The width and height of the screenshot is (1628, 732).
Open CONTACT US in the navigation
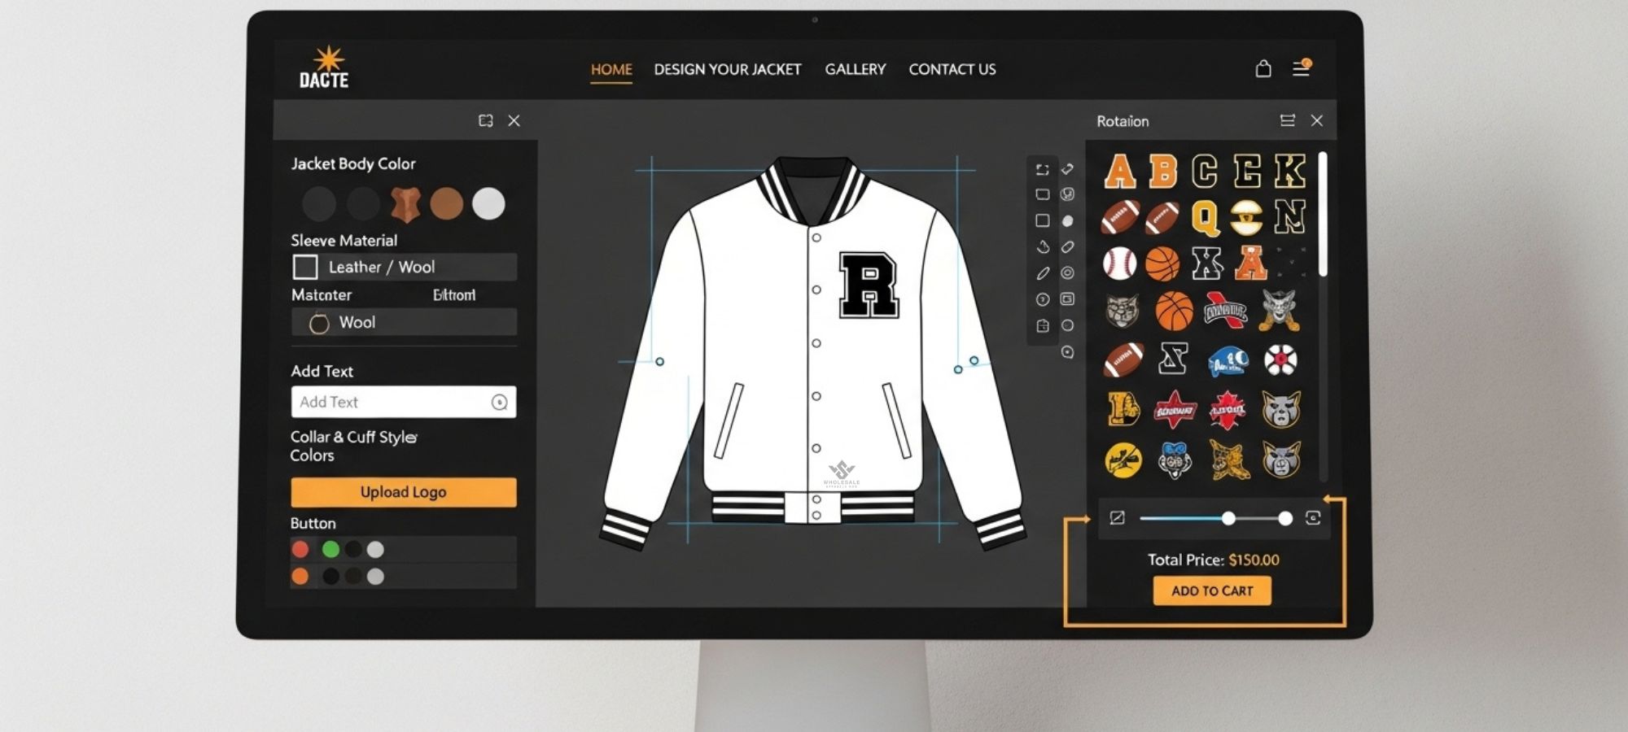[952, 69]
